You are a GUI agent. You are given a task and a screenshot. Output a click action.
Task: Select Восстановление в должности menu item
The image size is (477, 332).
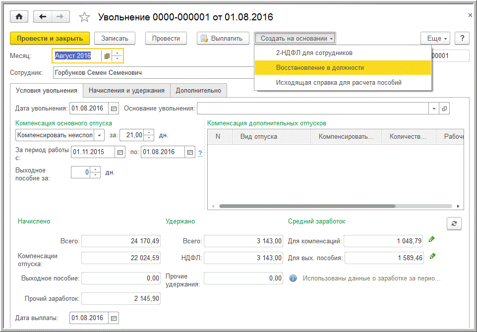click(320, 67)
